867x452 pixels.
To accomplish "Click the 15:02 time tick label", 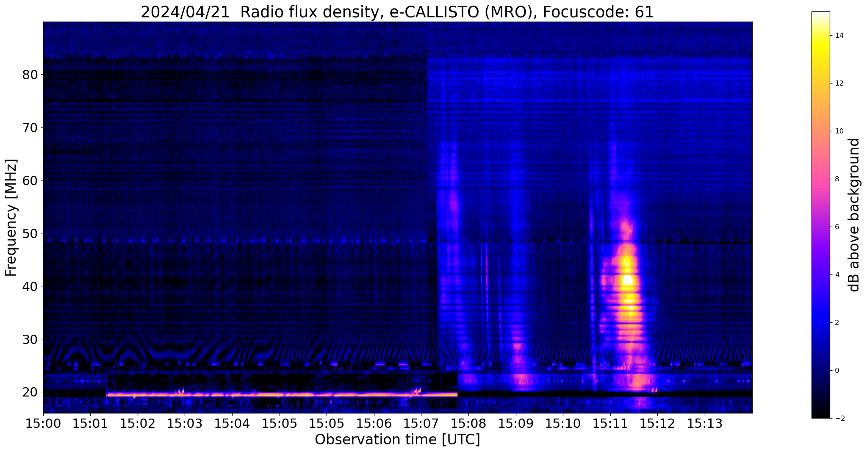I will [138, 424].
